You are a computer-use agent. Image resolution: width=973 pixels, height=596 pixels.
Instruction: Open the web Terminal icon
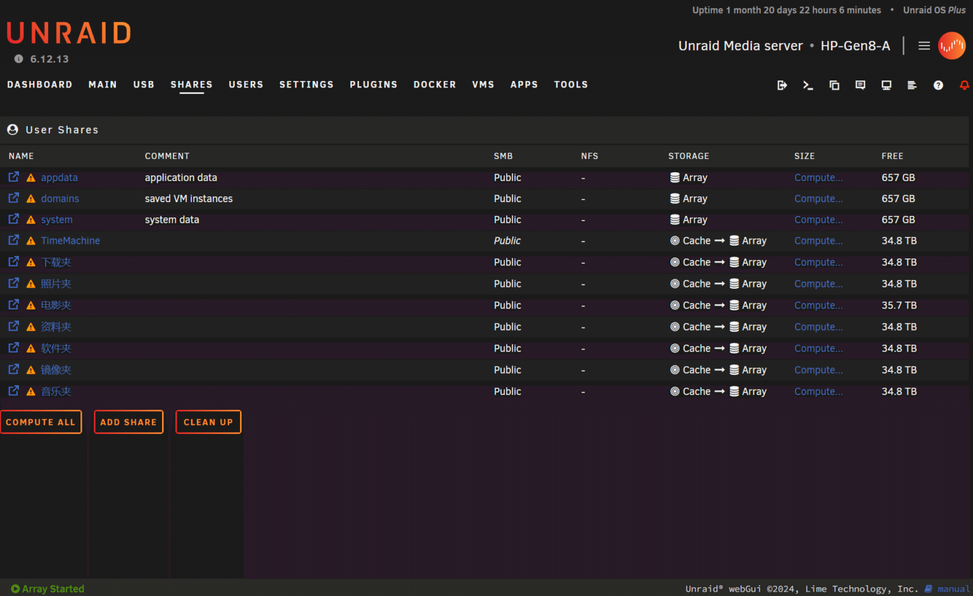click(808, 85)
